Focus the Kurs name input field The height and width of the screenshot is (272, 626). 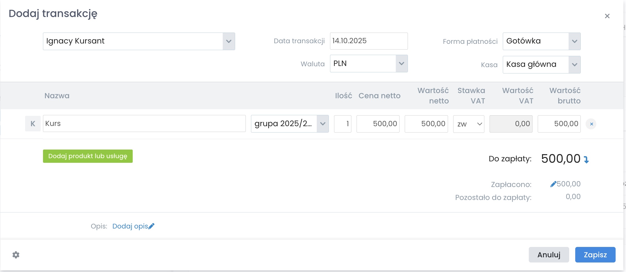point(144,124)
